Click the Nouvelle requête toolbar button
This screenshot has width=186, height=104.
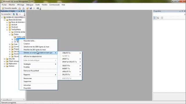click(x=9, y=8)
